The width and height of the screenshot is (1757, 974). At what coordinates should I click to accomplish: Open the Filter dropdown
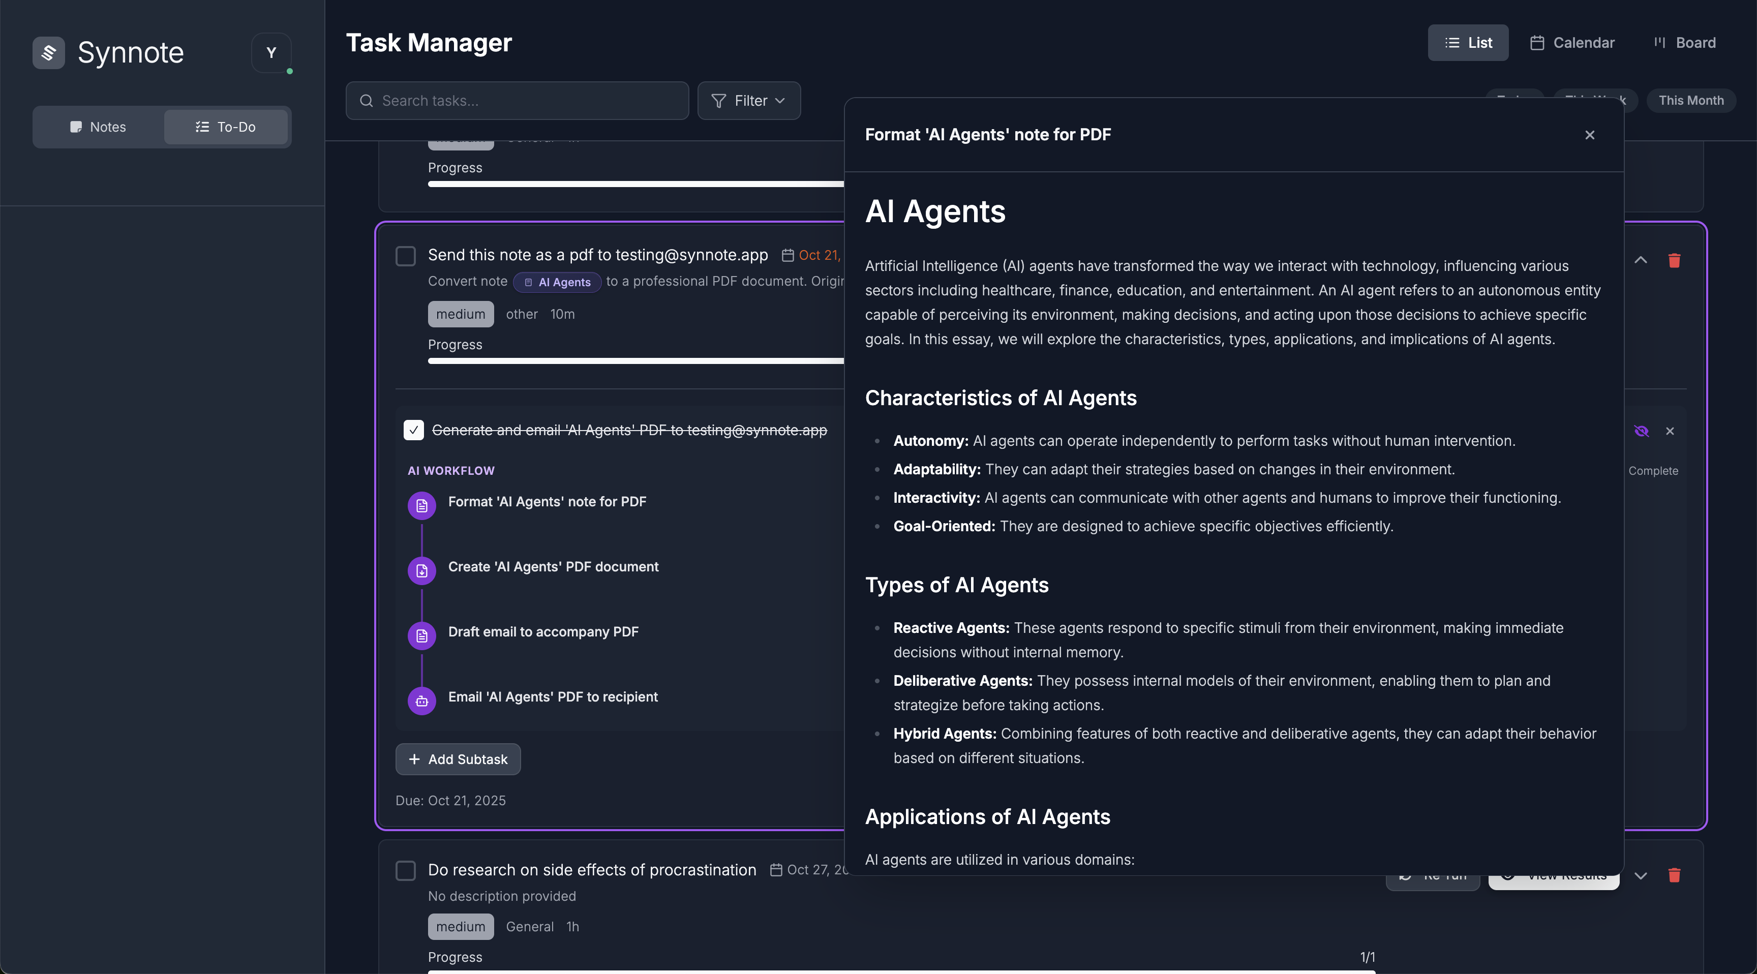pyautogui.click(x=748, y=101)
